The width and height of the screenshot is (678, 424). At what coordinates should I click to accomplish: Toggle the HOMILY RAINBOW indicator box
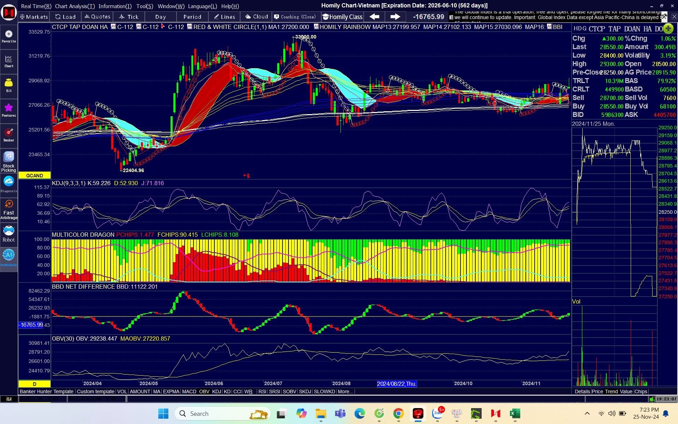316,26
